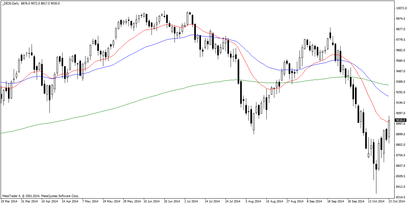Select the 9389.5 price axis label
The image size is (407, 204).
click(400, 82)
